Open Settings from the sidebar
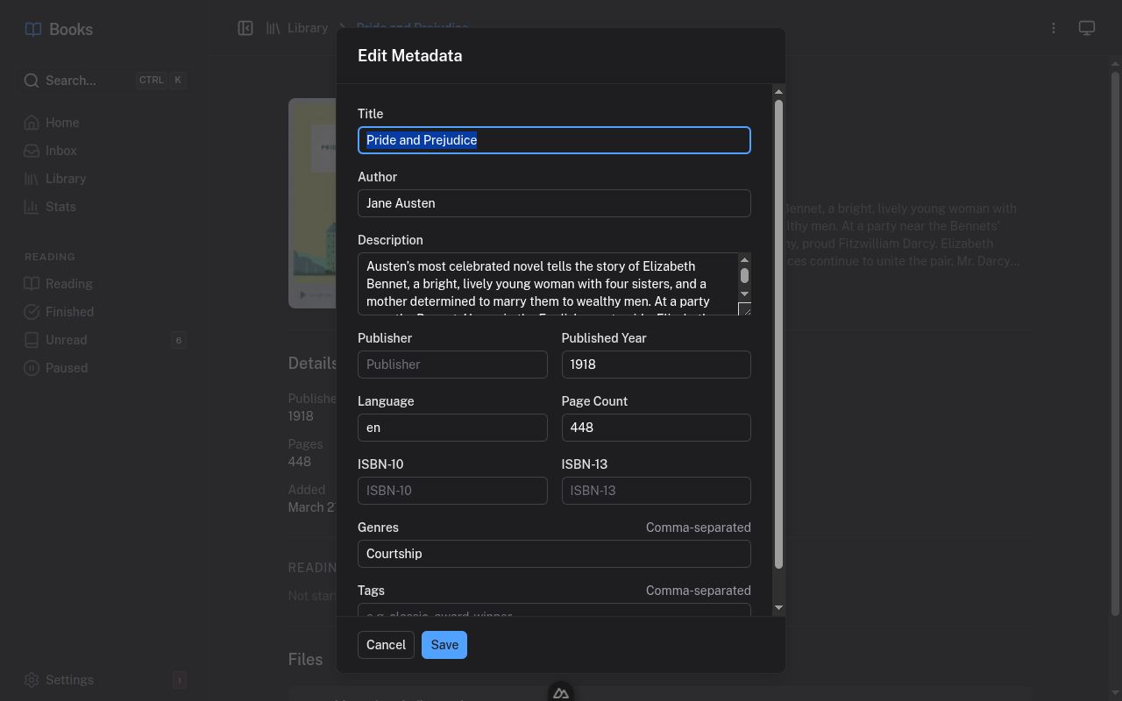The height and width of the screenshot is (701, 1122). tap(67, 679)
